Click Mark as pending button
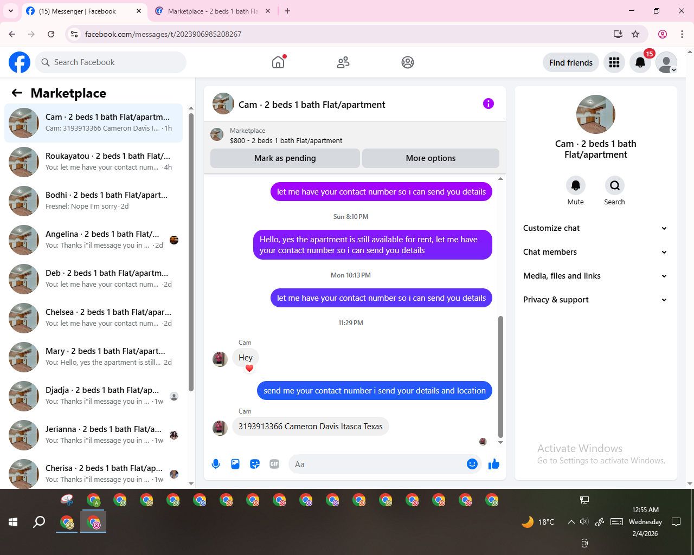This screenshot has height=555, width=694. (x=285, y=158)
